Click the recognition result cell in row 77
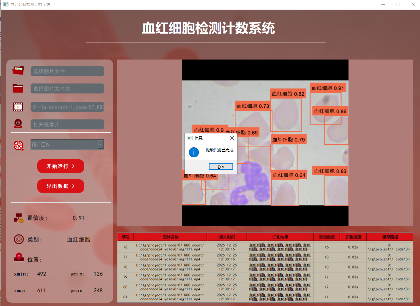Screen dimensions: 420x306 [280, 257]
